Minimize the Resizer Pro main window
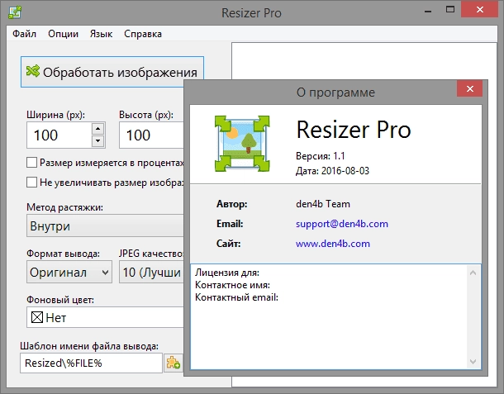Screen dimensions: 504x394 point(427,10)
